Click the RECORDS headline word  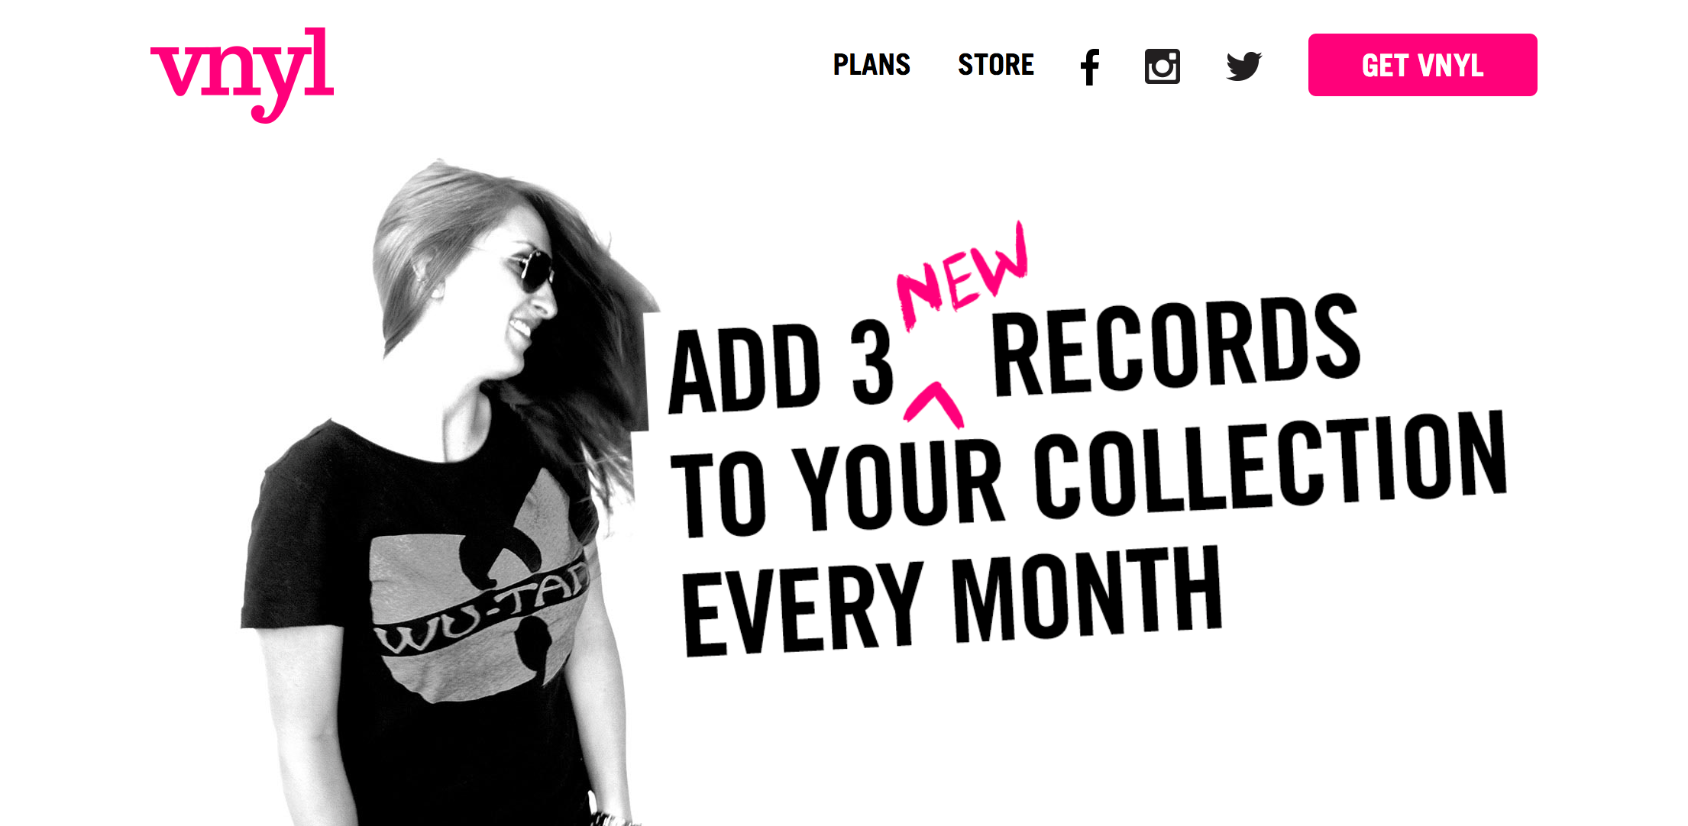1176,345
